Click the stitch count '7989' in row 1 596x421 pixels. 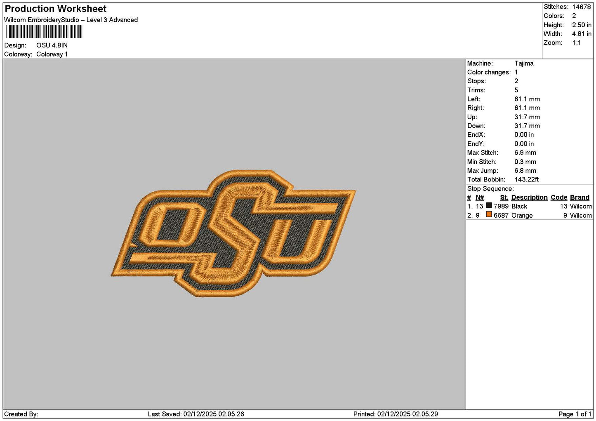coord(501,207)
